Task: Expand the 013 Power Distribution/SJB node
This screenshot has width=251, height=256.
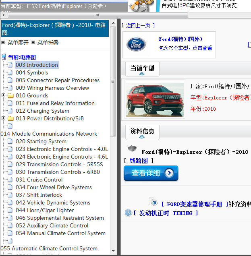Action: coord(3,118)
